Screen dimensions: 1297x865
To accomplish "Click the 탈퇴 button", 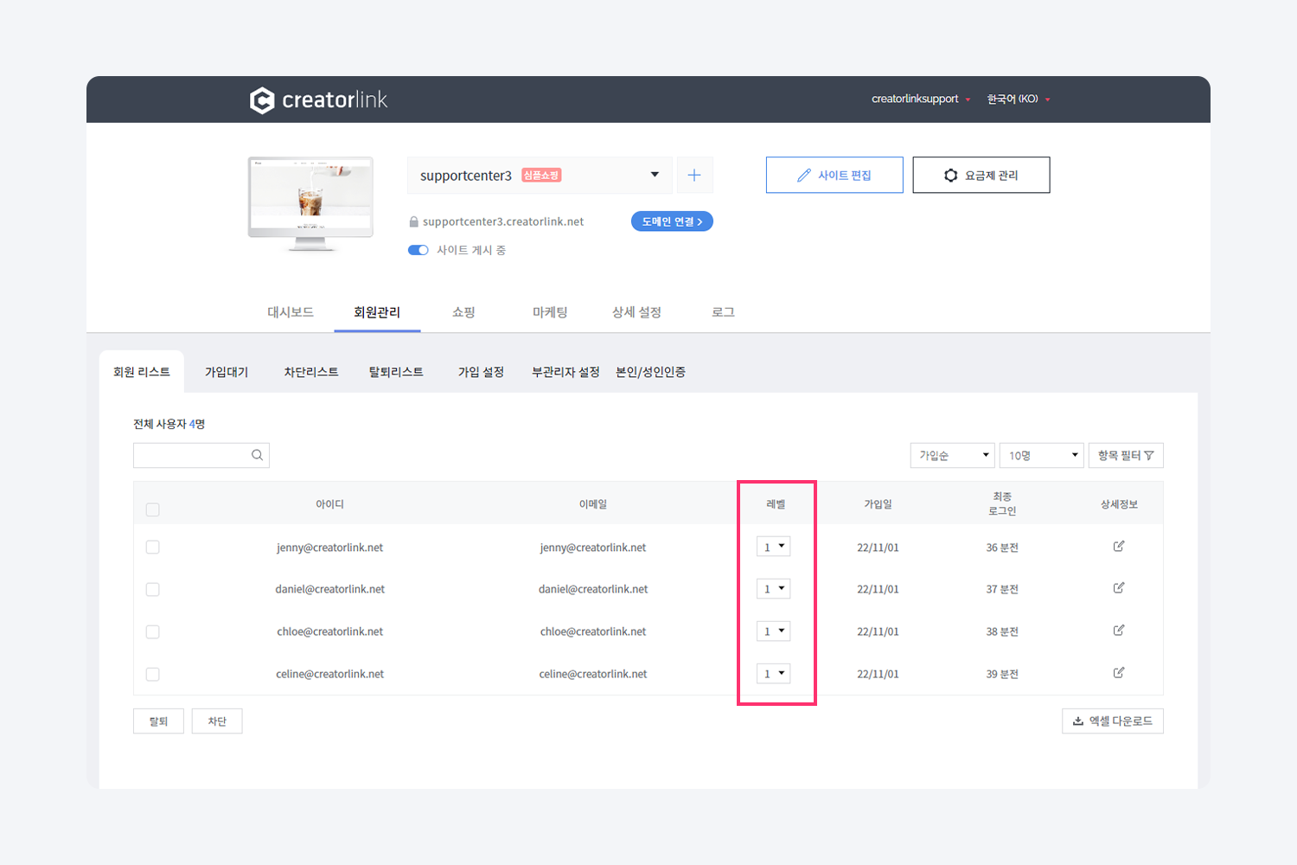I will (x=158, y=721).
